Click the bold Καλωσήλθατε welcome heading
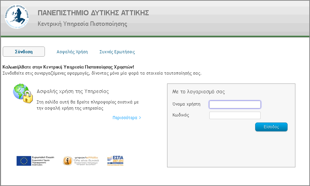This screenshot has height=186, width=310. [68, 67]
